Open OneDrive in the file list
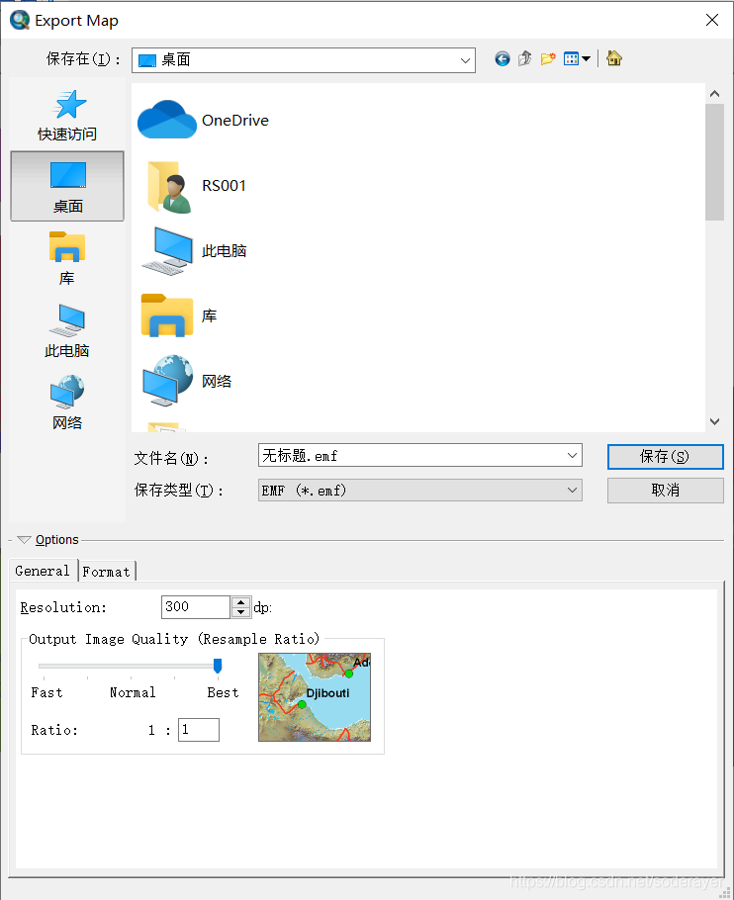 [203, 120]
